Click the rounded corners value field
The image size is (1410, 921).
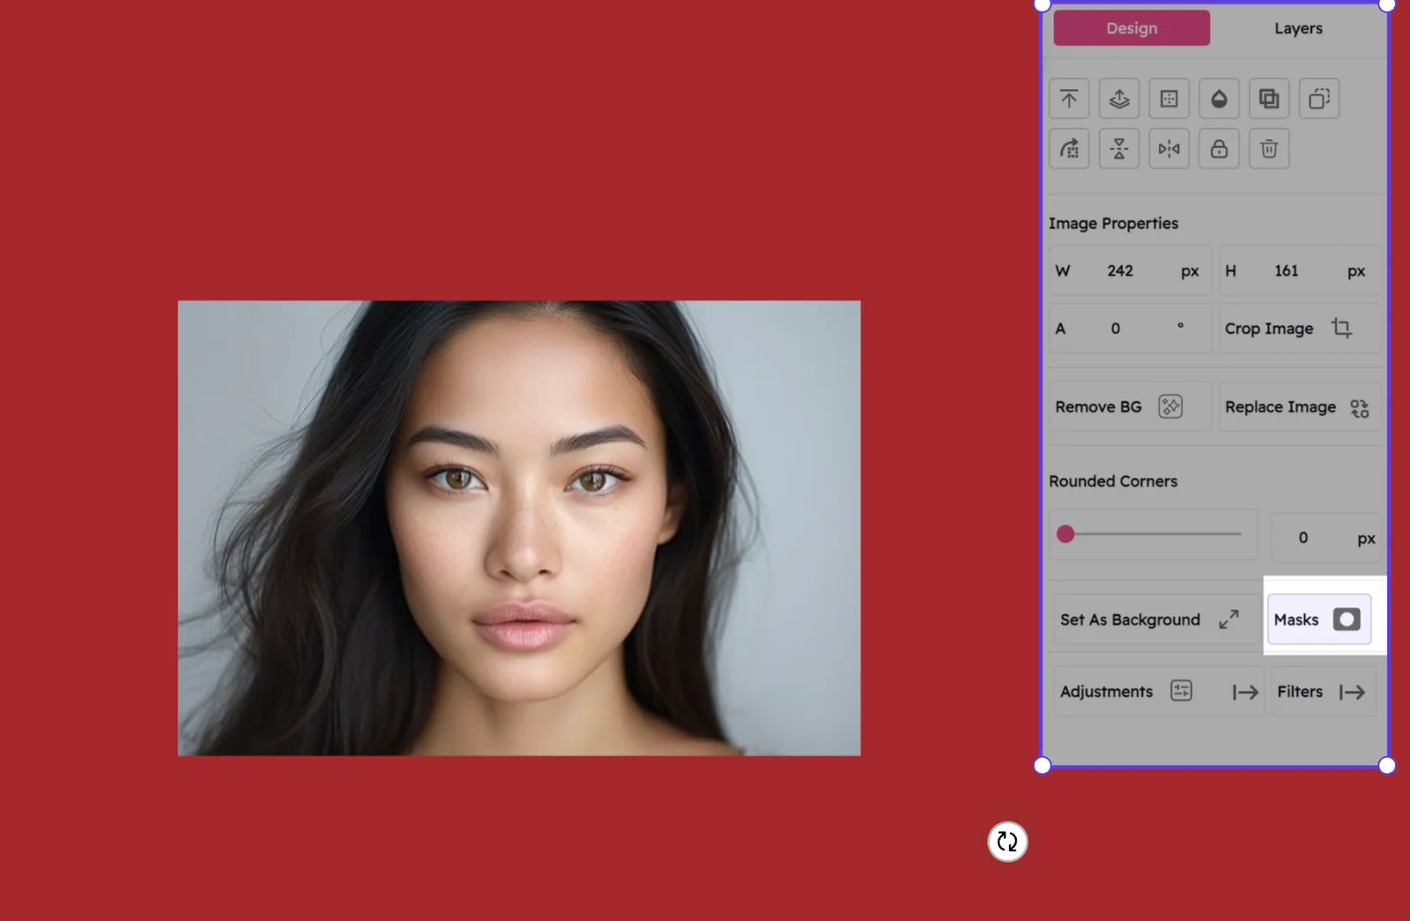(1326, 538)
